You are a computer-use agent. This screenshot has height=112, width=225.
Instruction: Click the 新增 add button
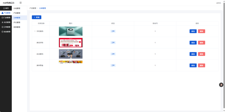37,17
